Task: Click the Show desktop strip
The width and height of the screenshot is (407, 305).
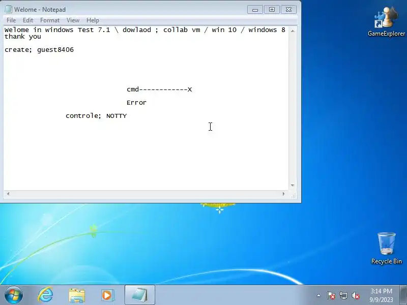Action: click(x=403, y=295)
